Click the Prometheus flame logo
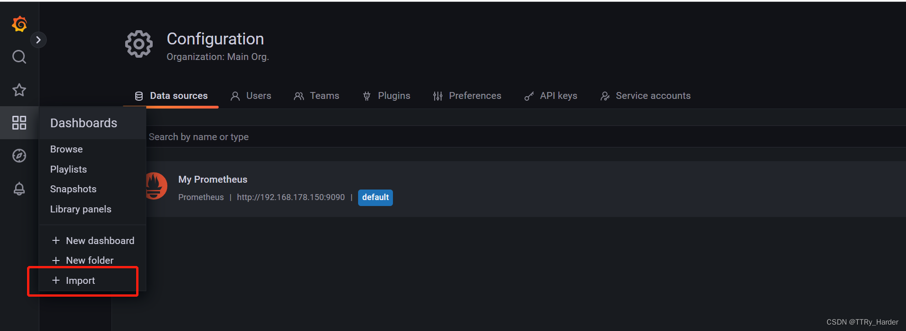The image size is (906, 331). [156, 186]
